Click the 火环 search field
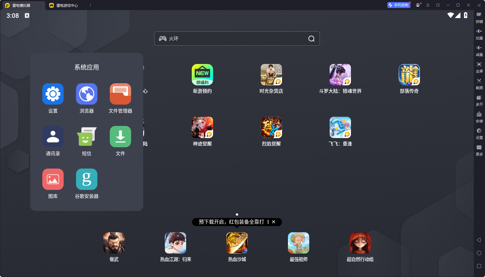Screen dimensions: 485x277 click(x=237, y=39)
